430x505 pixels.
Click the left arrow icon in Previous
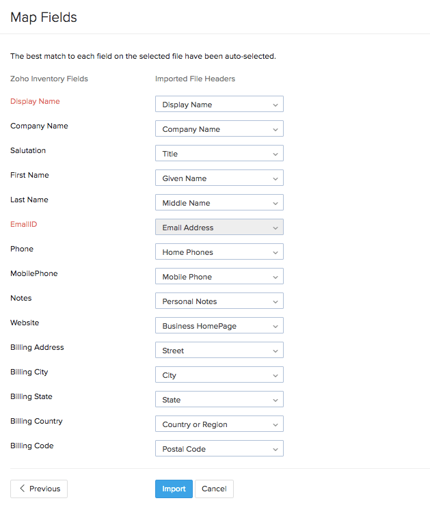point(23,489)
